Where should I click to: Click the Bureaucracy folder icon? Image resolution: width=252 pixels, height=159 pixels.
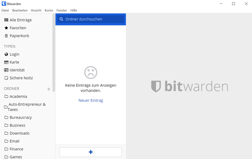pyautogui.click(x=6, y=117)
